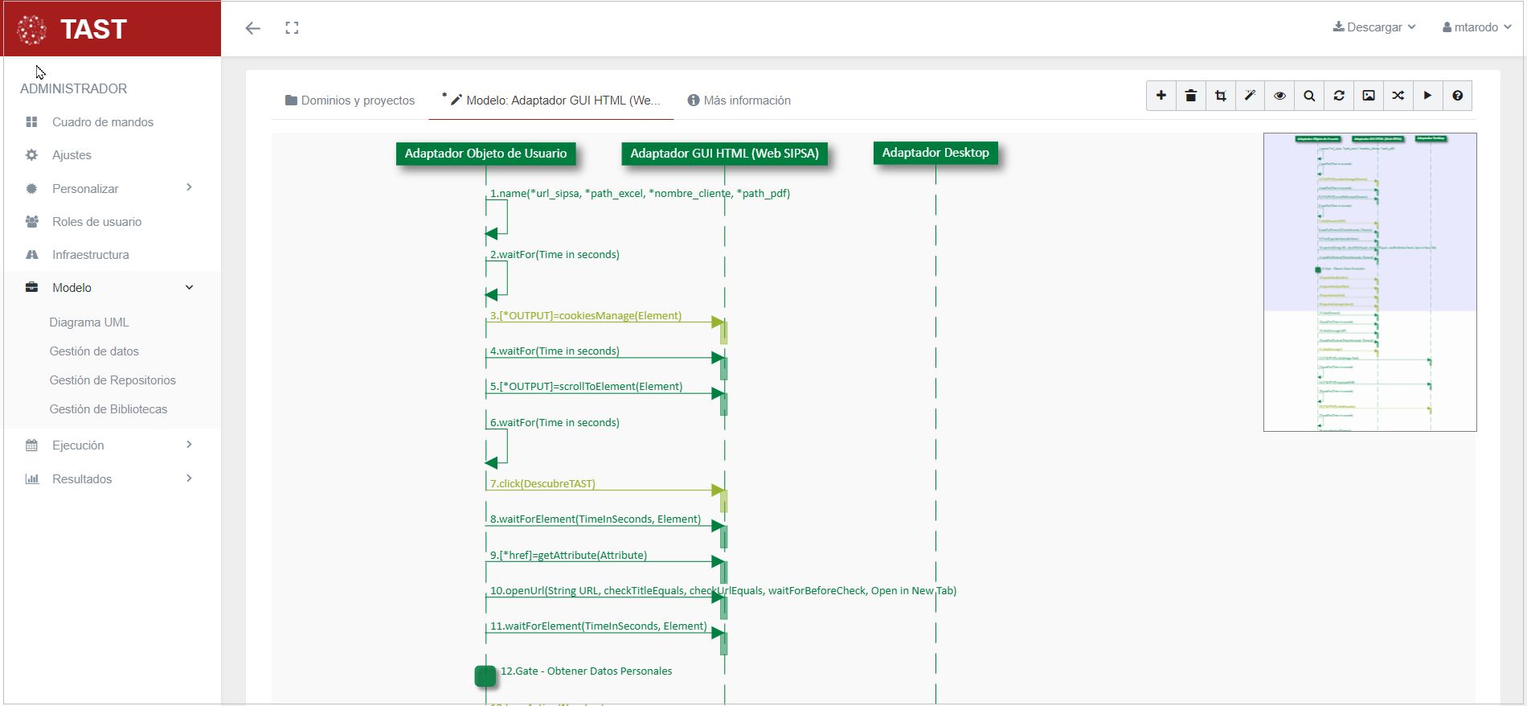The width and height of the screenshot is (1527, 706).
Task: Switch to the Dominios y proyectos tab
Action: pos(350,101)
